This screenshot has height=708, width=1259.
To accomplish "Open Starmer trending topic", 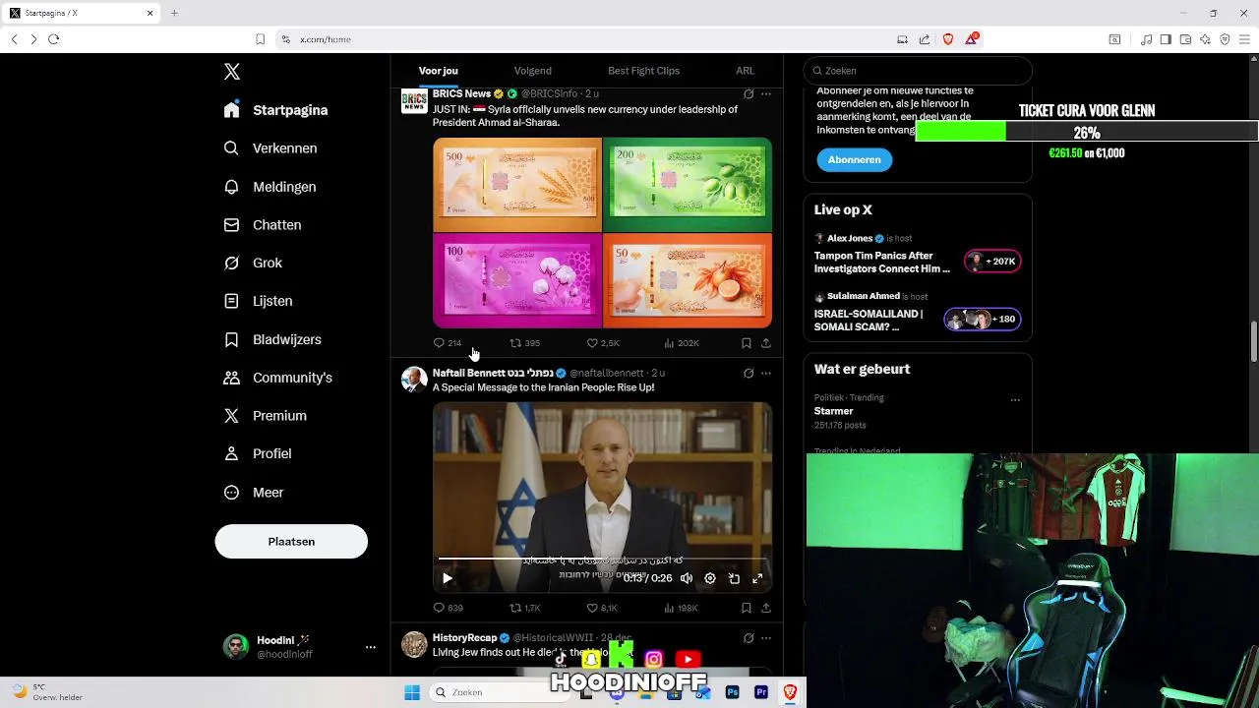I will tap(833, 411).
